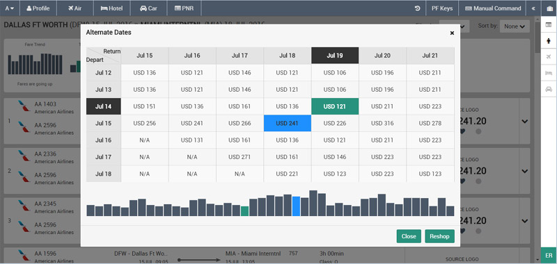The width and height of the screenshot is (557, 264).
Task: Open PF Keys
Action: [x=442, y=8]
